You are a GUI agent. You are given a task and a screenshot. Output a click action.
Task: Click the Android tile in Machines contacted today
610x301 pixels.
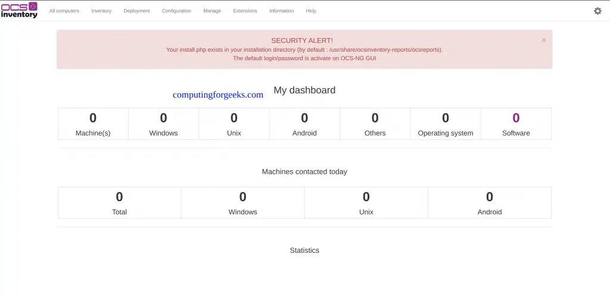[490, 203]
